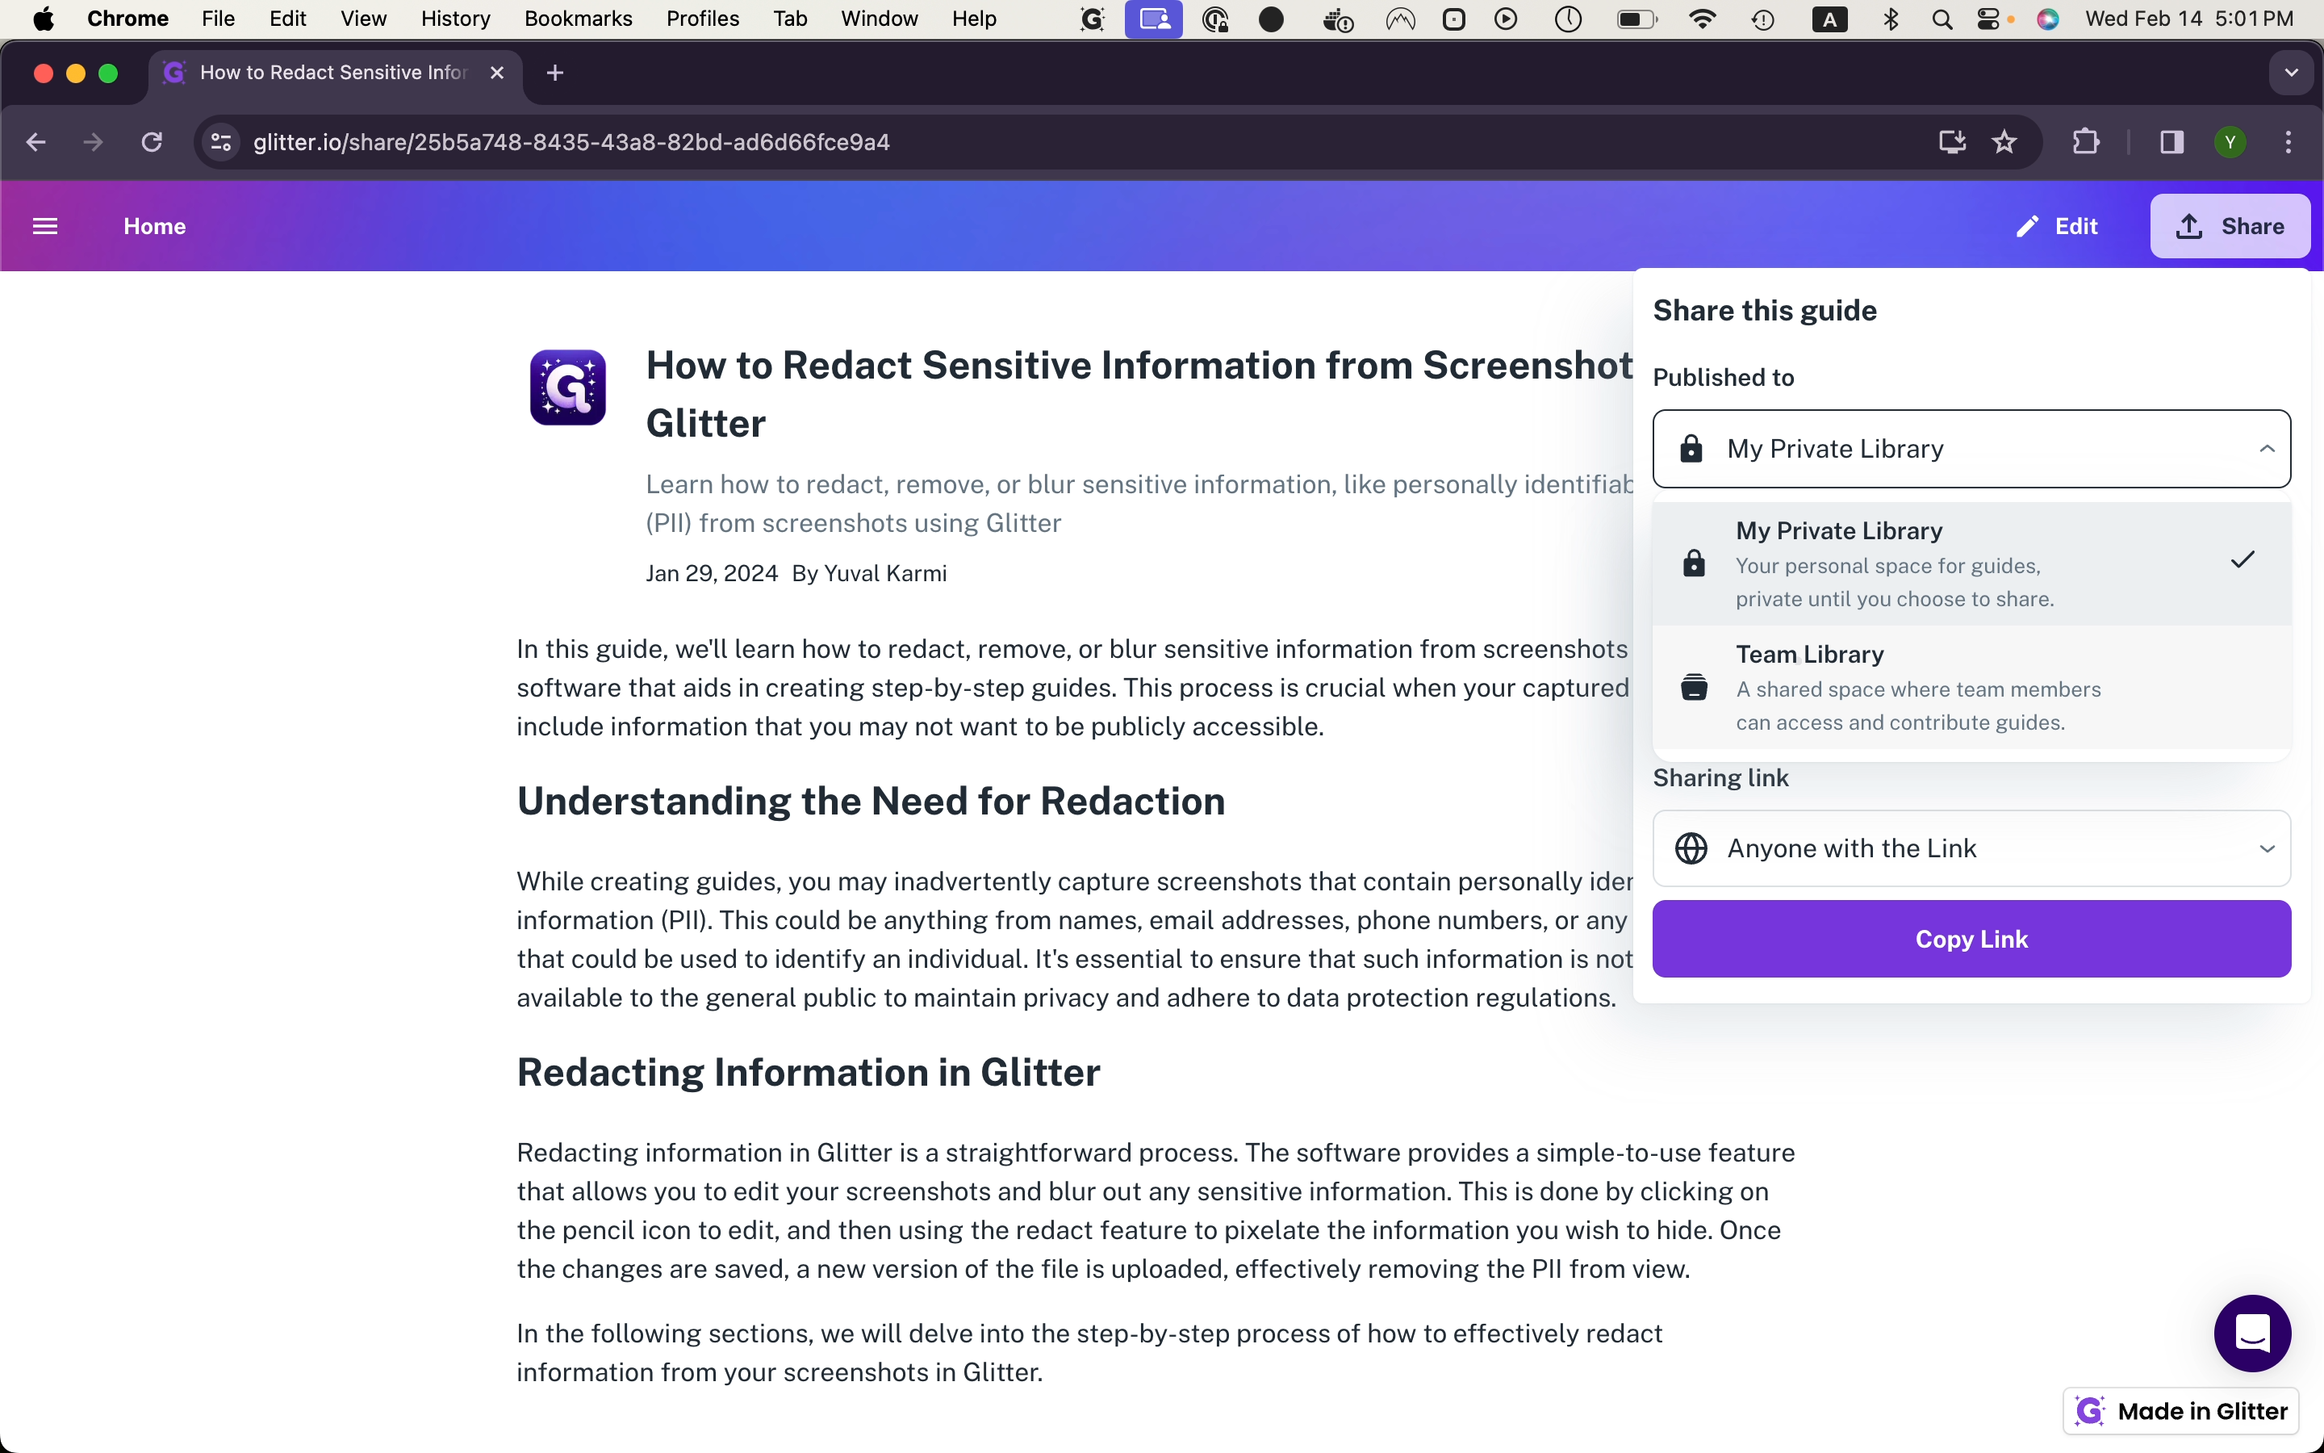The width and height of the screenshot is (2324, 1453).
Task: Toggle the Chrome side panel
Action: coord(2172,142)
